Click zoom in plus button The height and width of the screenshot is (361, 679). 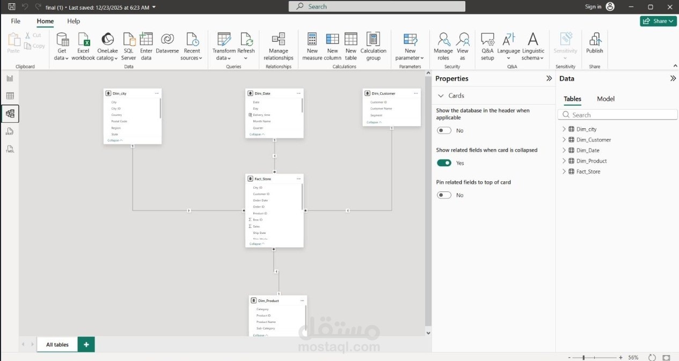click(x=620, y=357)
